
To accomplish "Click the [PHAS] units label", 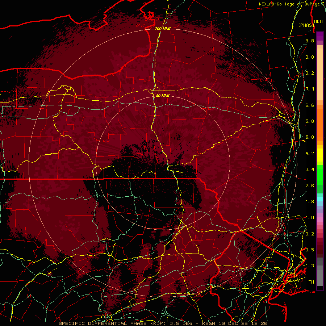I will click(x=306, y=25).
